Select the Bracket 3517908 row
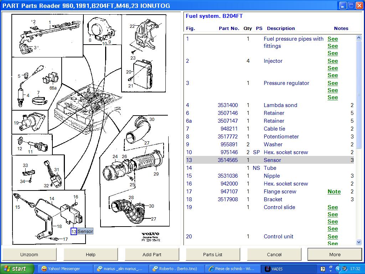The height and width of the screenshot is (274, 365). pos(270,199)
